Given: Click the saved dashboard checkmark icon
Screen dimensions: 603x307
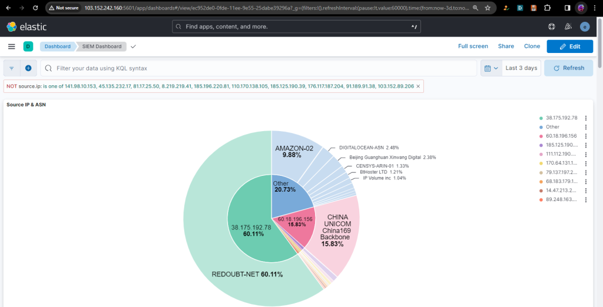Looking at the screenshot, I should [134, 46].
